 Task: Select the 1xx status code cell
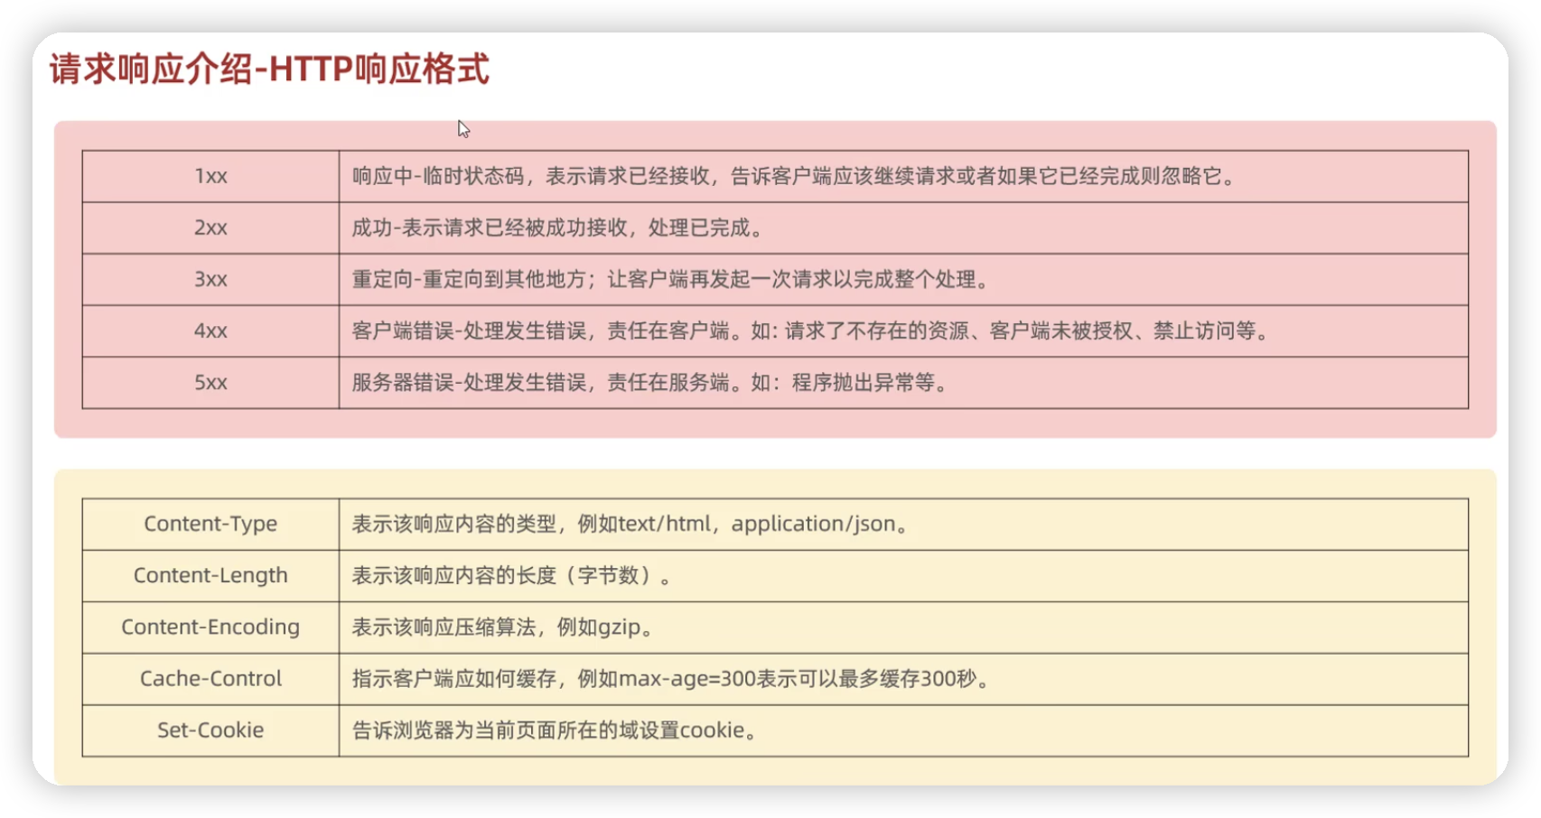point(210,176)
